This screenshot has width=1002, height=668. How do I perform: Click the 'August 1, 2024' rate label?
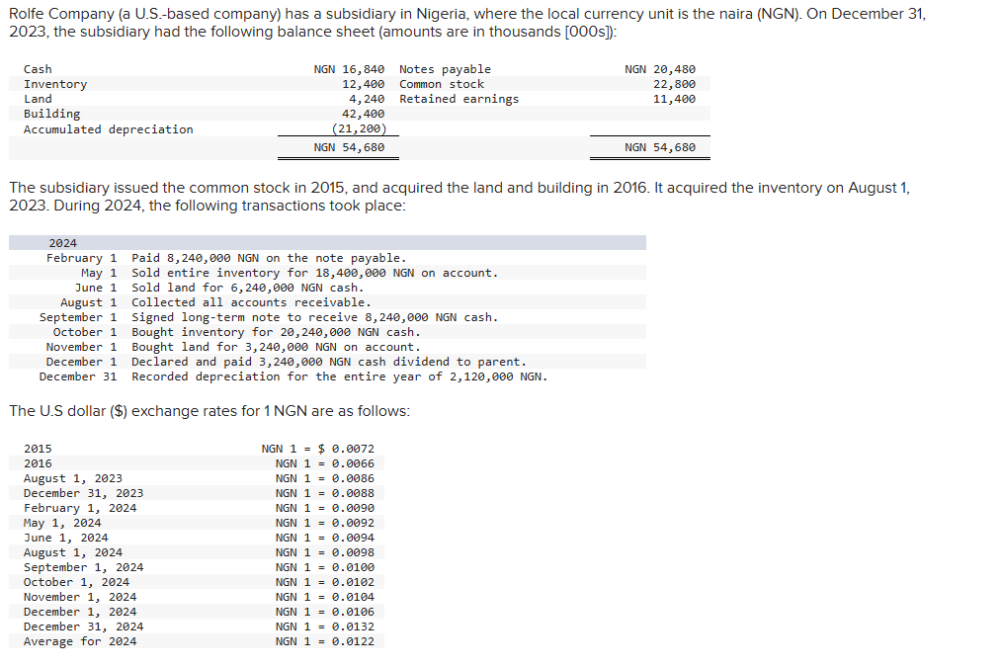(73, 552)
